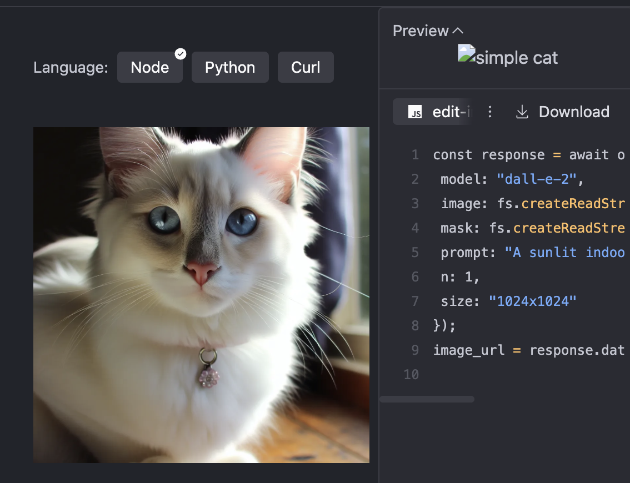Select the Node language option
Viewport: 630px width, 483px height.
point(149,67)
